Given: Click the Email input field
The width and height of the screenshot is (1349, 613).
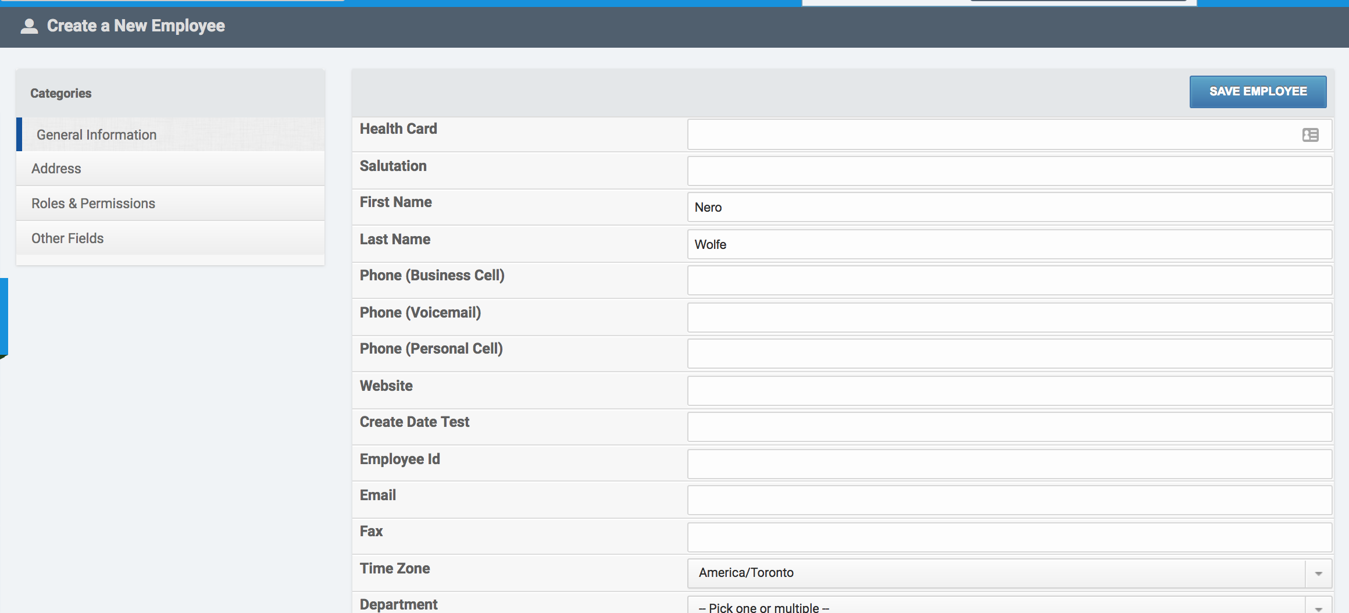Looking at the screenshot, I should click(x=1009, y=501).
